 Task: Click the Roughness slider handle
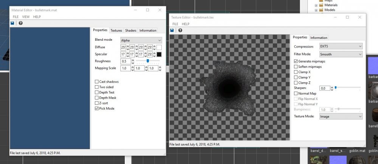148,61
